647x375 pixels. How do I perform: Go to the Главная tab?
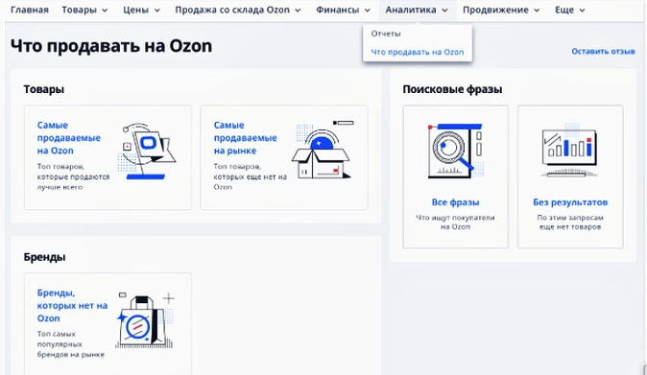(x=30, y=10)
